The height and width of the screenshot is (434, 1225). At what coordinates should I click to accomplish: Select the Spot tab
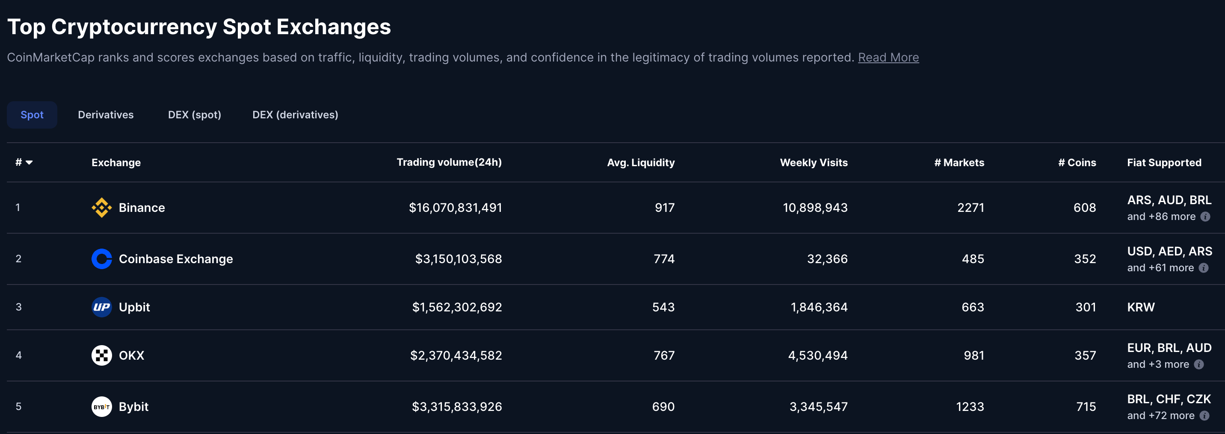coord(32,115)
